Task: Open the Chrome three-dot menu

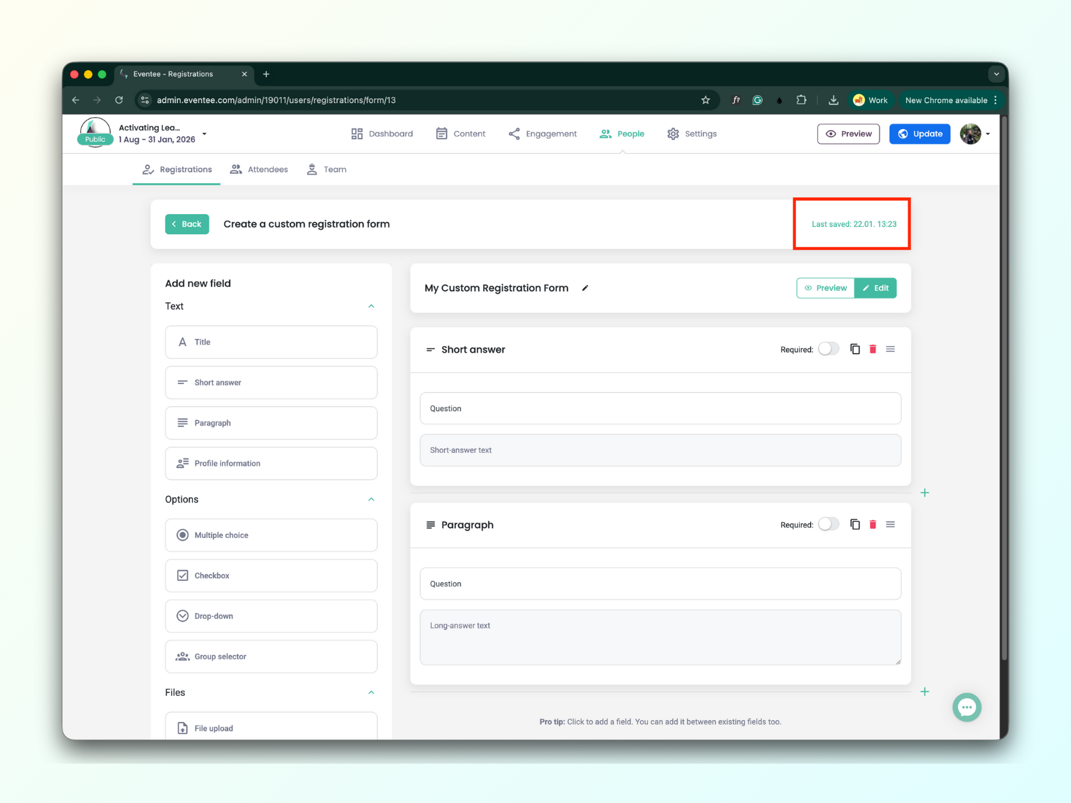Action: 996,100
